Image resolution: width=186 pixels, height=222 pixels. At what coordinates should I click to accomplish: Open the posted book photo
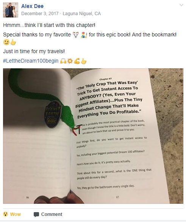(x=93, y=136)
